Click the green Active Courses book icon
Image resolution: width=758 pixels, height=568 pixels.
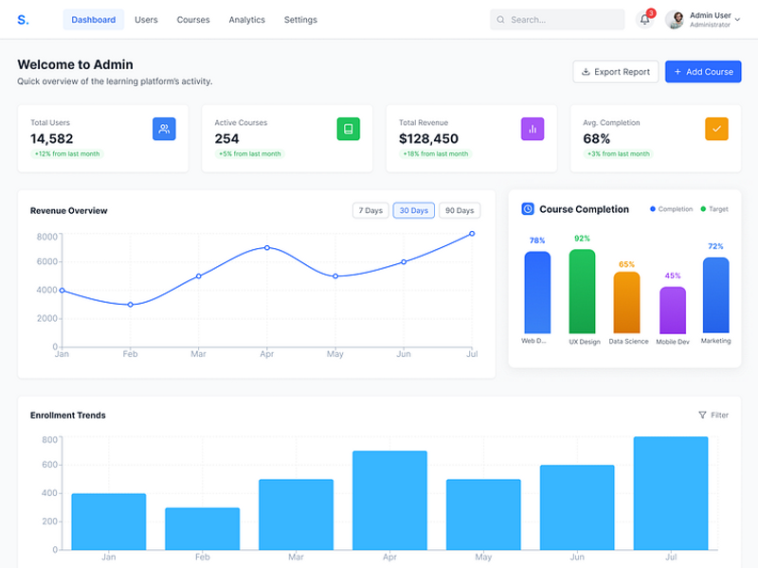coord(348,129)
